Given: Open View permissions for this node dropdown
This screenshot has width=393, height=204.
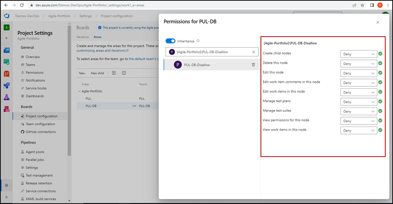Looking at the screenshot, I should coord(359,121).
